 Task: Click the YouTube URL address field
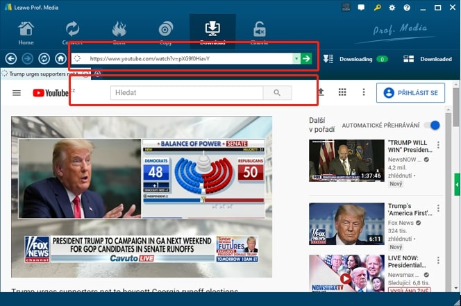(187, 59)
